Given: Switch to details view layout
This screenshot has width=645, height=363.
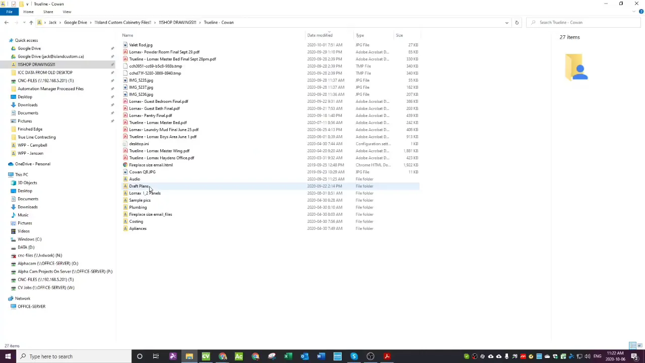Looking at the screenshot, I should click(633, 346).
